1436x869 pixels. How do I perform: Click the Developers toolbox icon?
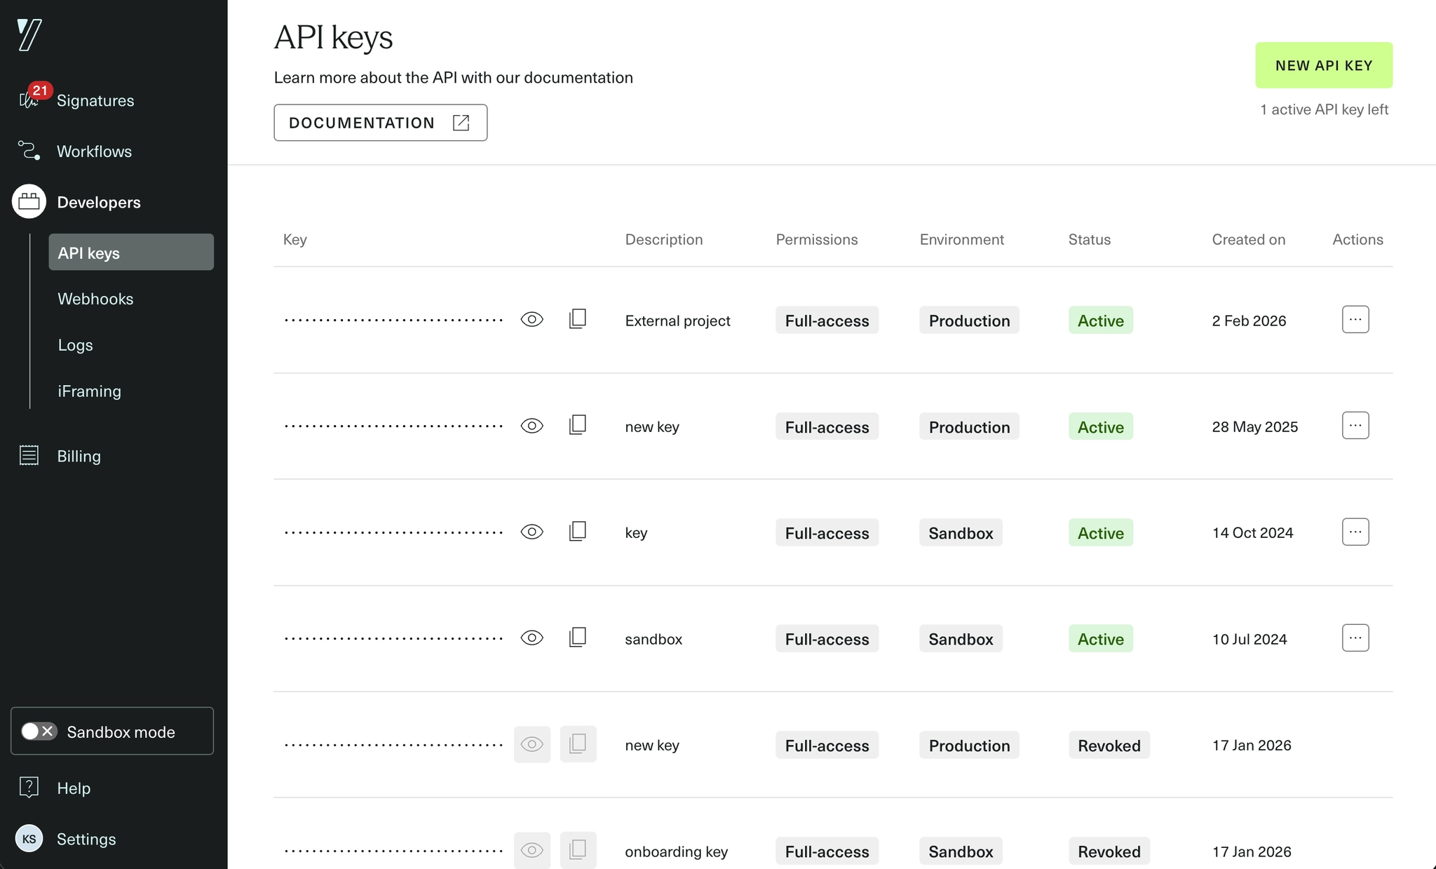29,202
